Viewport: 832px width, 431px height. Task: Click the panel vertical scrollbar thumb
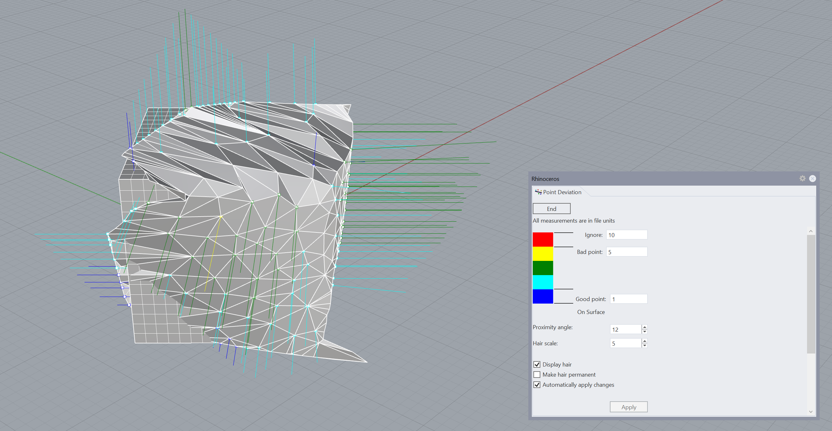click(x=811, y=294)
